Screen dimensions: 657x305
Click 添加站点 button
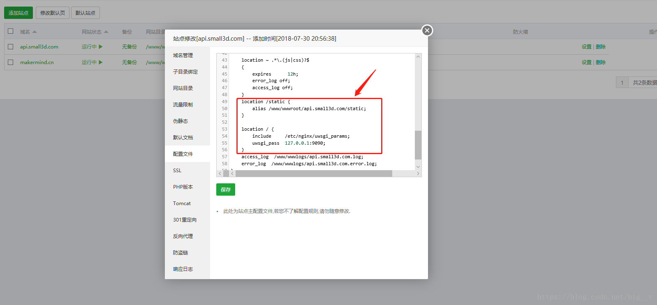click(x=19, y=13)
